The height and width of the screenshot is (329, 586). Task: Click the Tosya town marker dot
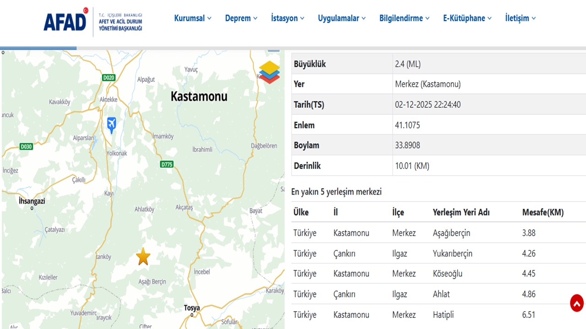click(x=192, y=315)
